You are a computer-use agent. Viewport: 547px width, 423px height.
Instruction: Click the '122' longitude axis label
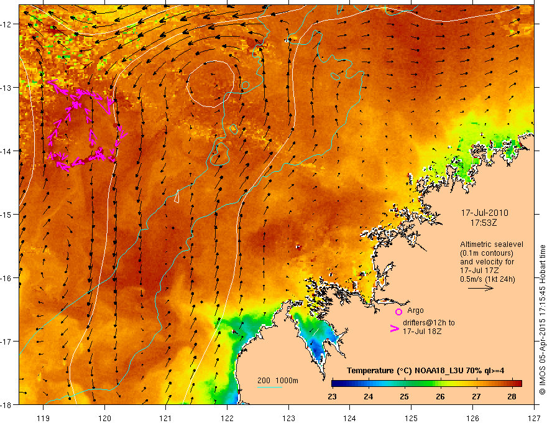[x=227, y=418]
